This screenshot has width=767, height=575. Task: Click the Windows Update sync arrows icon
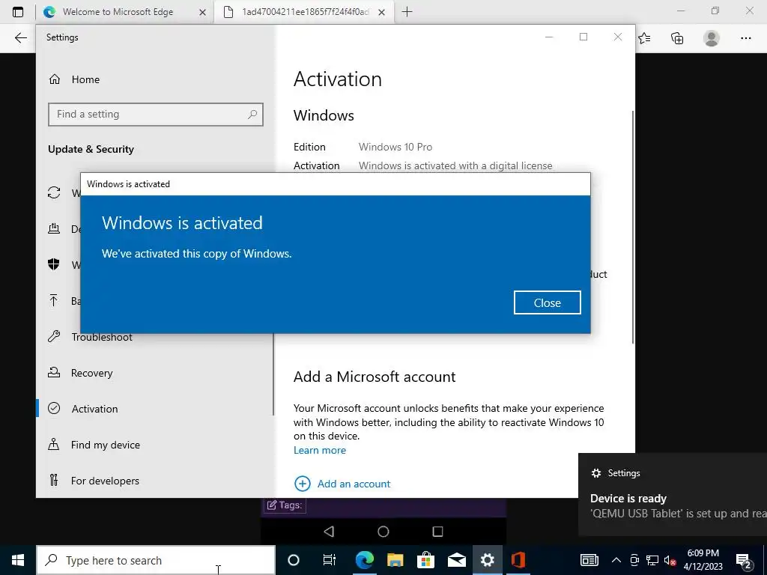tap(54, 192)
